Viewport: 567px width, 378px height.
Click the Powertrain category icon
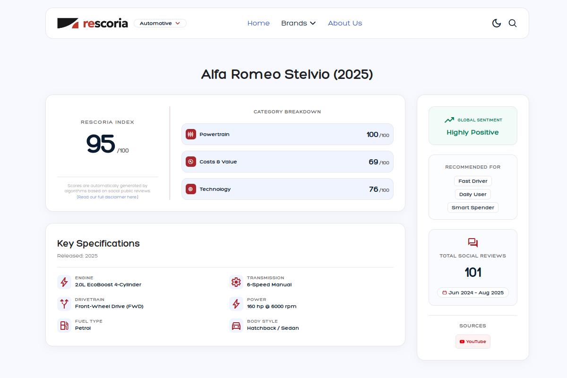pyautogui.click(x=191, y=134)
